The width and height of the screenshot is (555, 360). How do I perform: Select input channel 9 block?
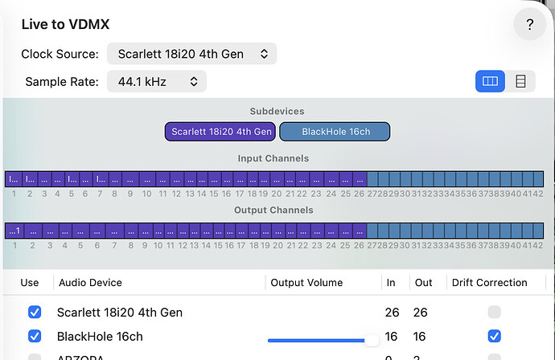[x=130, y=179]
